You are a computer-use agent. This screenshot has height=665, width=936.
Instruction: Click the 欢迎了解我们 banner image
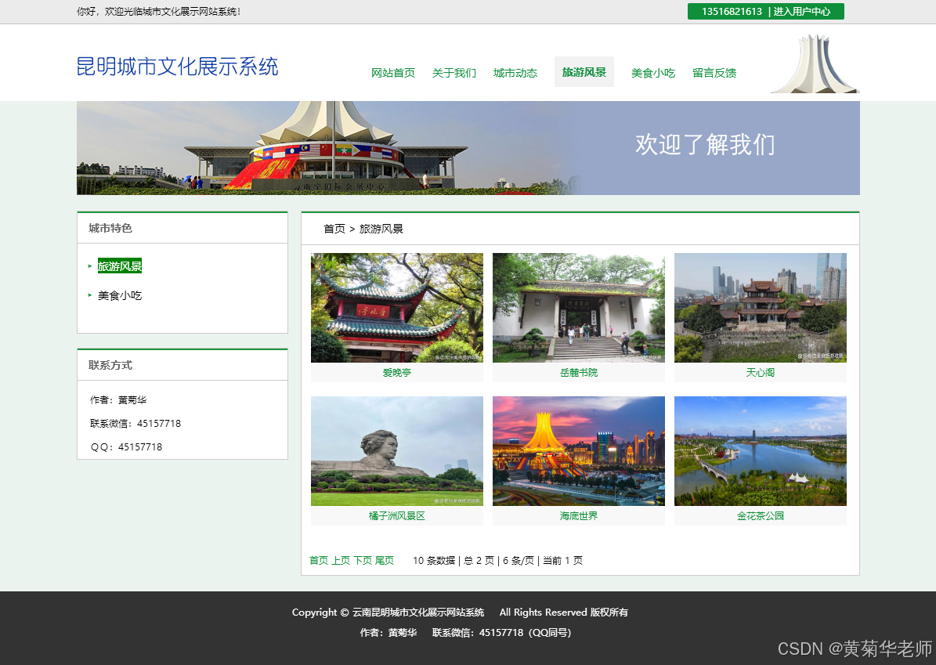[x=468, y=148]
